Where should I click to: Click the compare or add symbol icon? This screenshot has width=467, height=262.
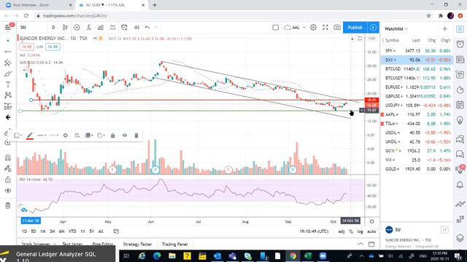click(77, 28)
